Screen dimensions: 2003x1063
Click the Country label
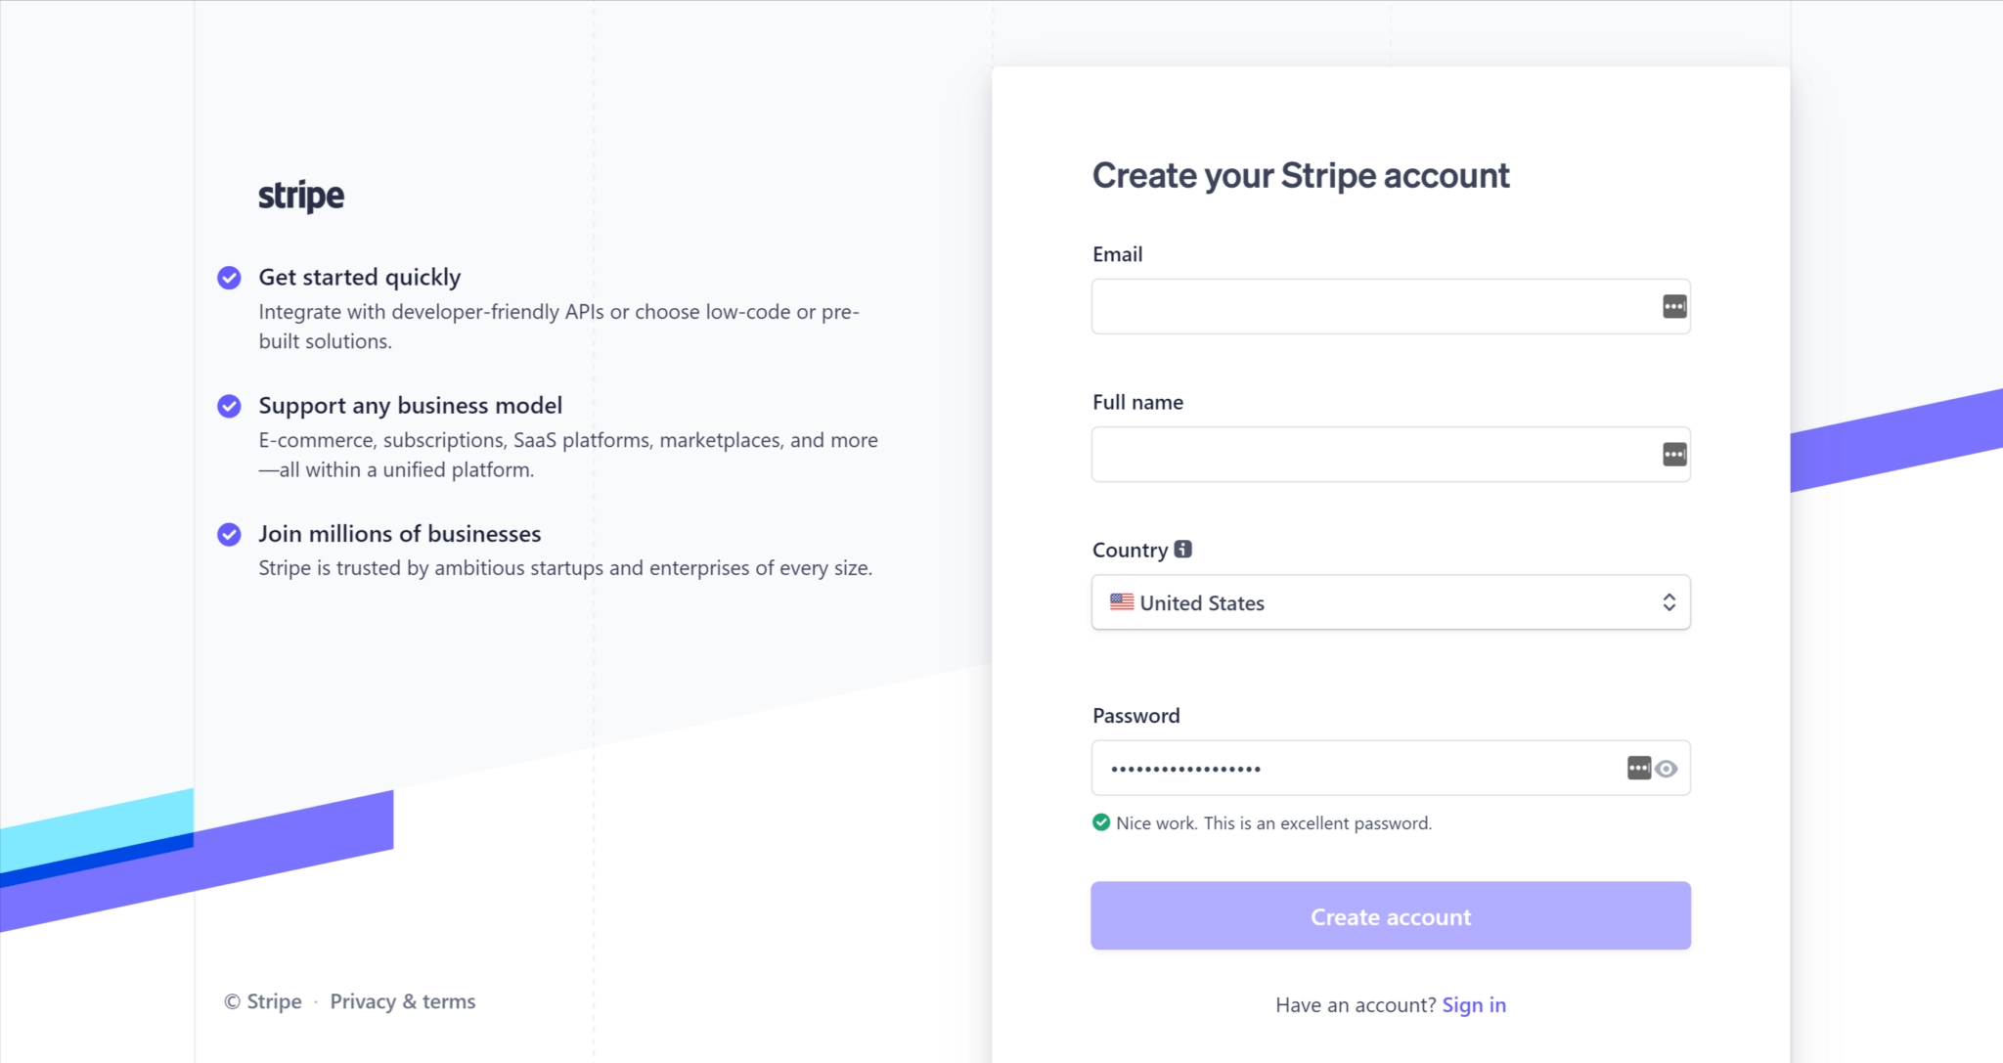[1130, 550]
